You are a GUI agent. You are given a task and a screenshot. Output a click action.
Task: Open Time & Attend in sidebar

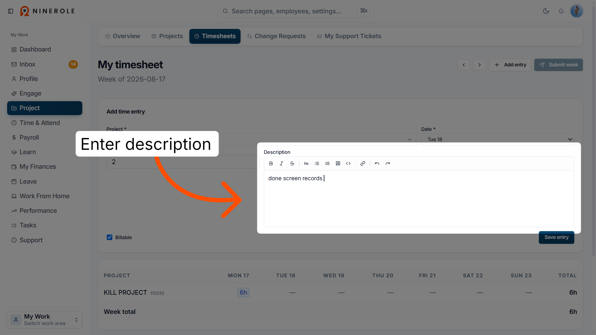click(x=45, y=123)
